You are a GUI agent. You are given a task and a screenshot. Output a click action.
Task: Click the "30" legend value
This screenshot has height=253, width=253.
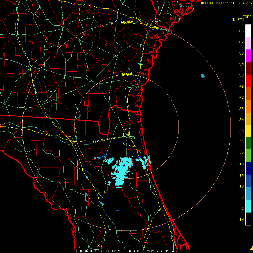tap(241, 131)
